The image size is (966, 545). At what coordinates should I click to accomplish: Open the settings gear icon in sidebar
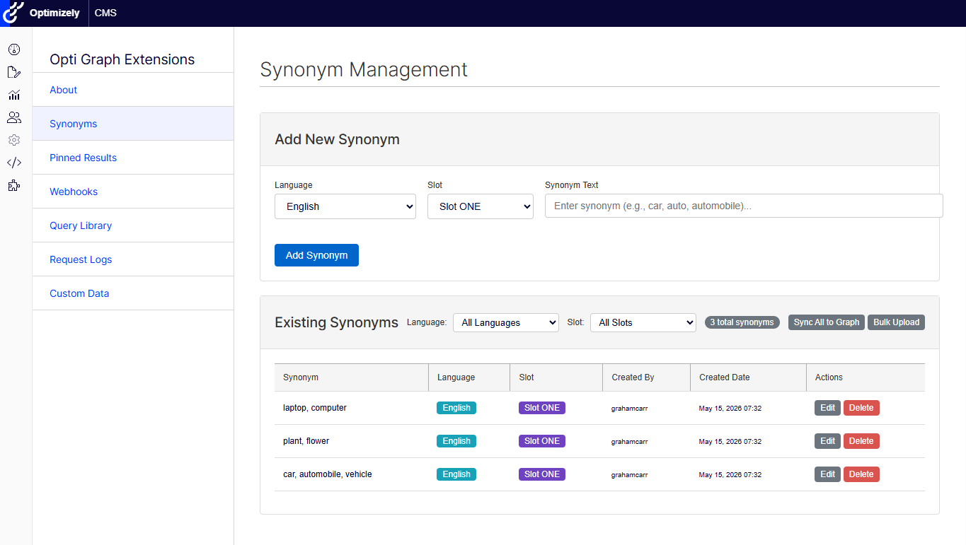tap(14, 140)
